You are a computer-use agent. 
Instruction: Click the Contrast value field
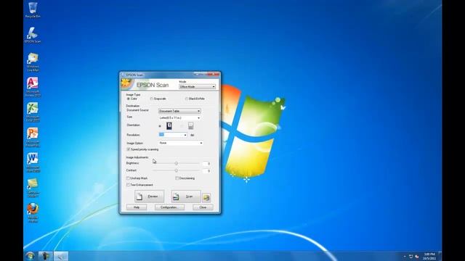(x=206, y=171)
